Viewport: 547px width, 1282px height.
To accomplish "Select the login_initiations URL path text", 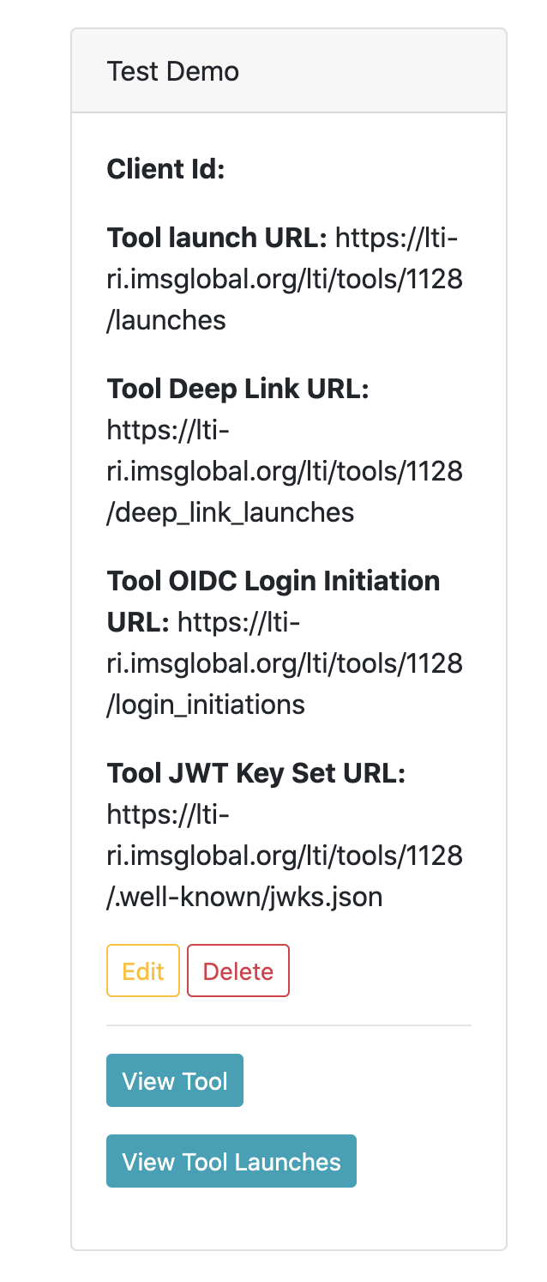I will click(x=206, y=704).
